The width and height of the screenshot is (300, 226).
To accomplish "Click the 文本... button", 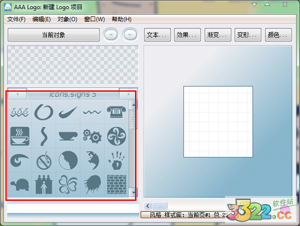I will pyautogui.click(x=157, y=35).
